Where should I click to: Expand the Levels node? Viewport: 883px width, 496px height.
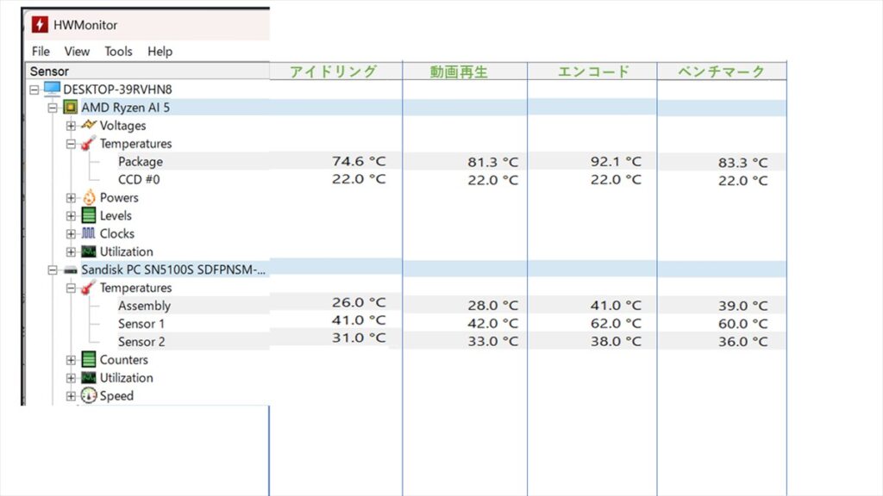pos(71,215)
